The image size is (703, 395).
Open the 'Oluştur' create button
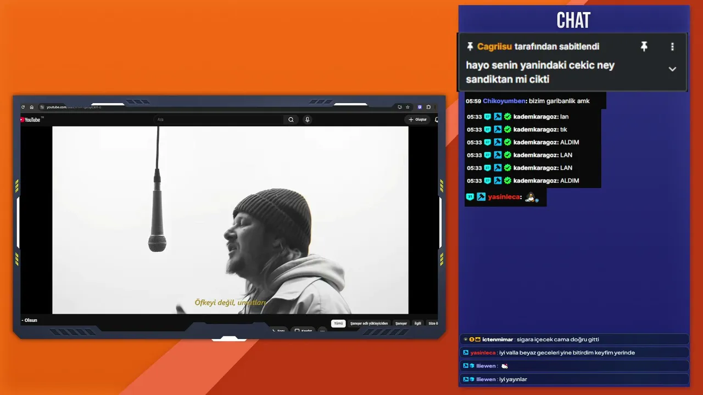click(x=418, y=120)
